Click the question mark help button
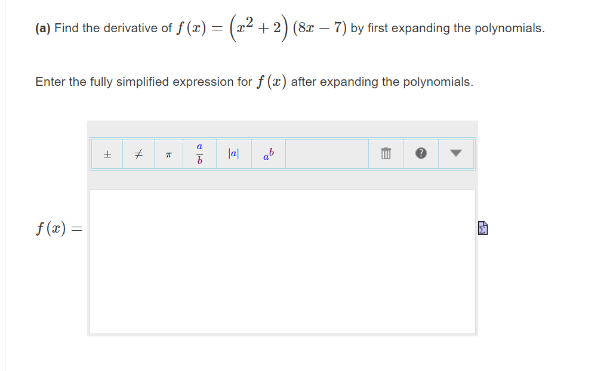The width and height of the screenshot is (610, 371). (x=421, y=153)
